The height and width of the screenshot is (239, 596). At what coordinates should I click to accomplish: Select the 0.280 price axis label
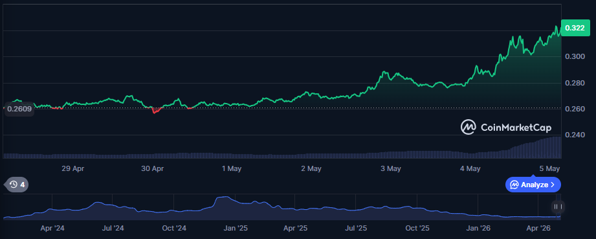(x=575, y=83)
